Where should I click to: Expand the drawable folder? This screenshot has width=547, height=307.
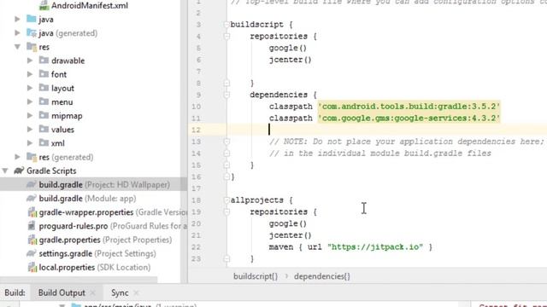pos(30,61)
